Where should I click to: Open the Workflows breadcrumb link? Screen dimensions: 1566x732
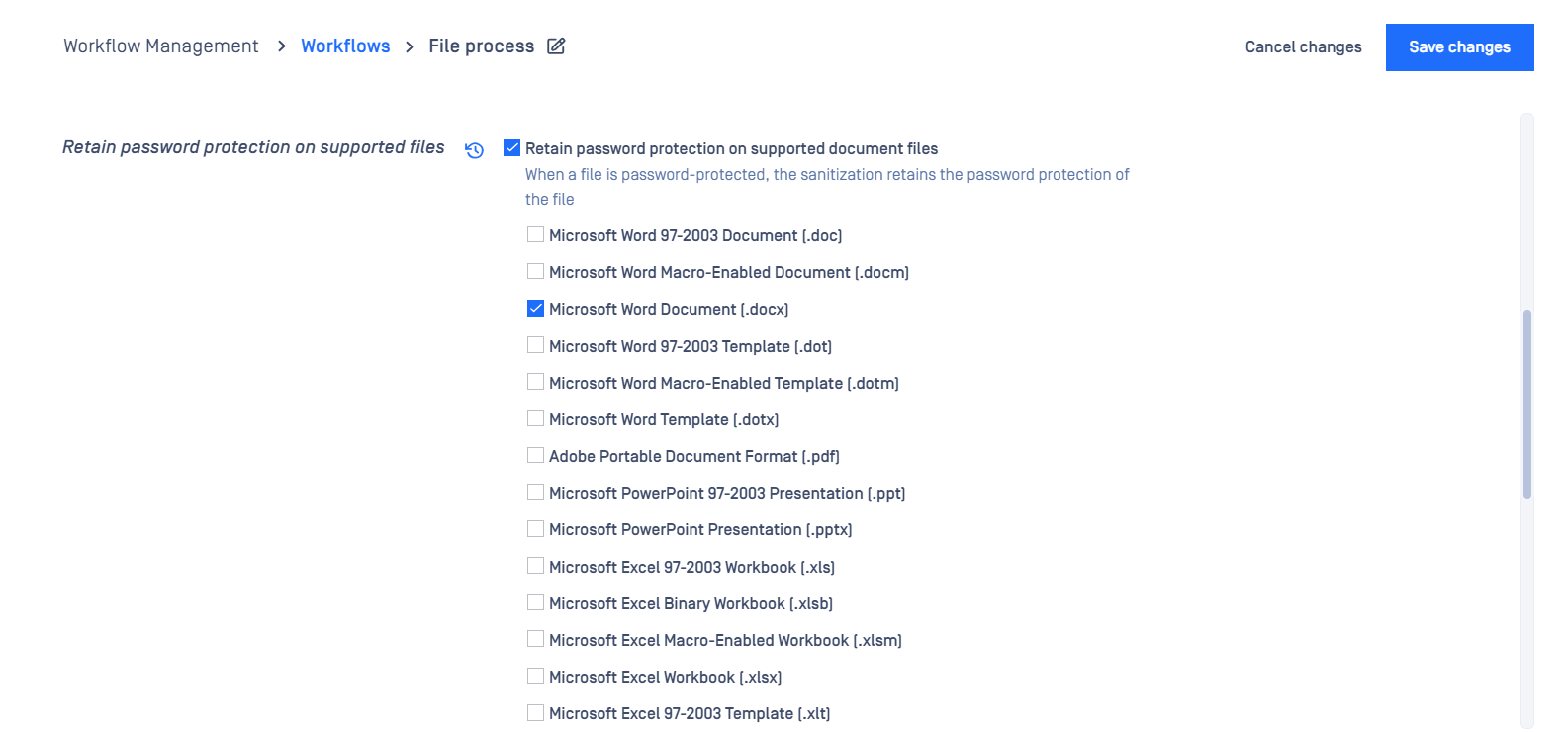point(345,46)
